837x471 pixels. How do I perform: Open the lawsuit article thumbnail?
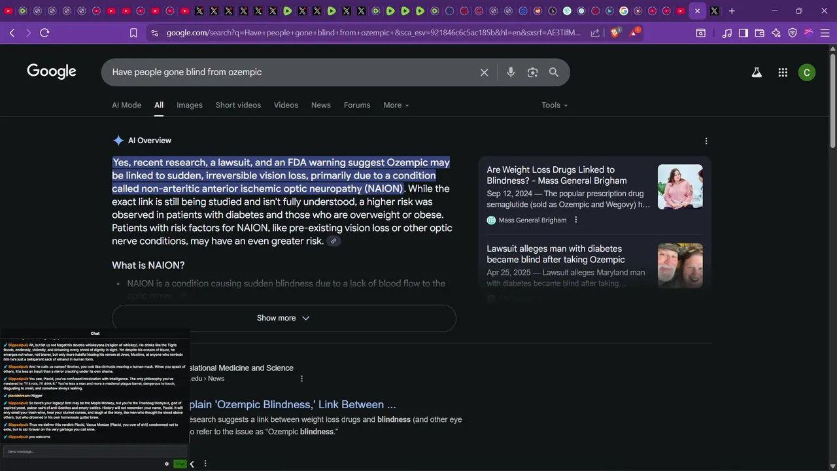point(680,266)
